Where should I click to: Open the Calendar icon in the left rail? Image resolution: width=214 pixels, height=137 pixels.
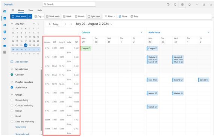(x=5, y=18)
